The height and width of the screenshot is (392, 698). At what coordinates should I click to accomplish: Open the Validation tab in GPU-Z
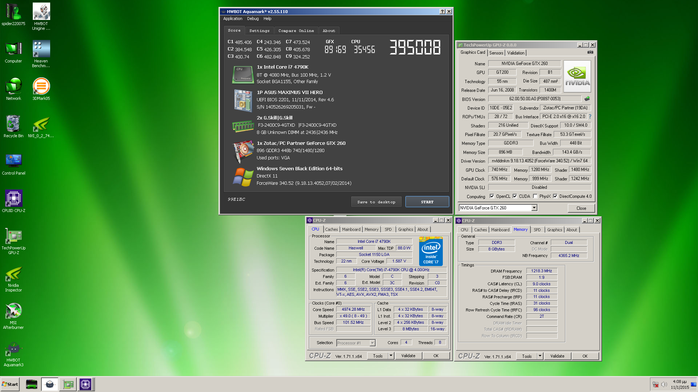point(516,53)
